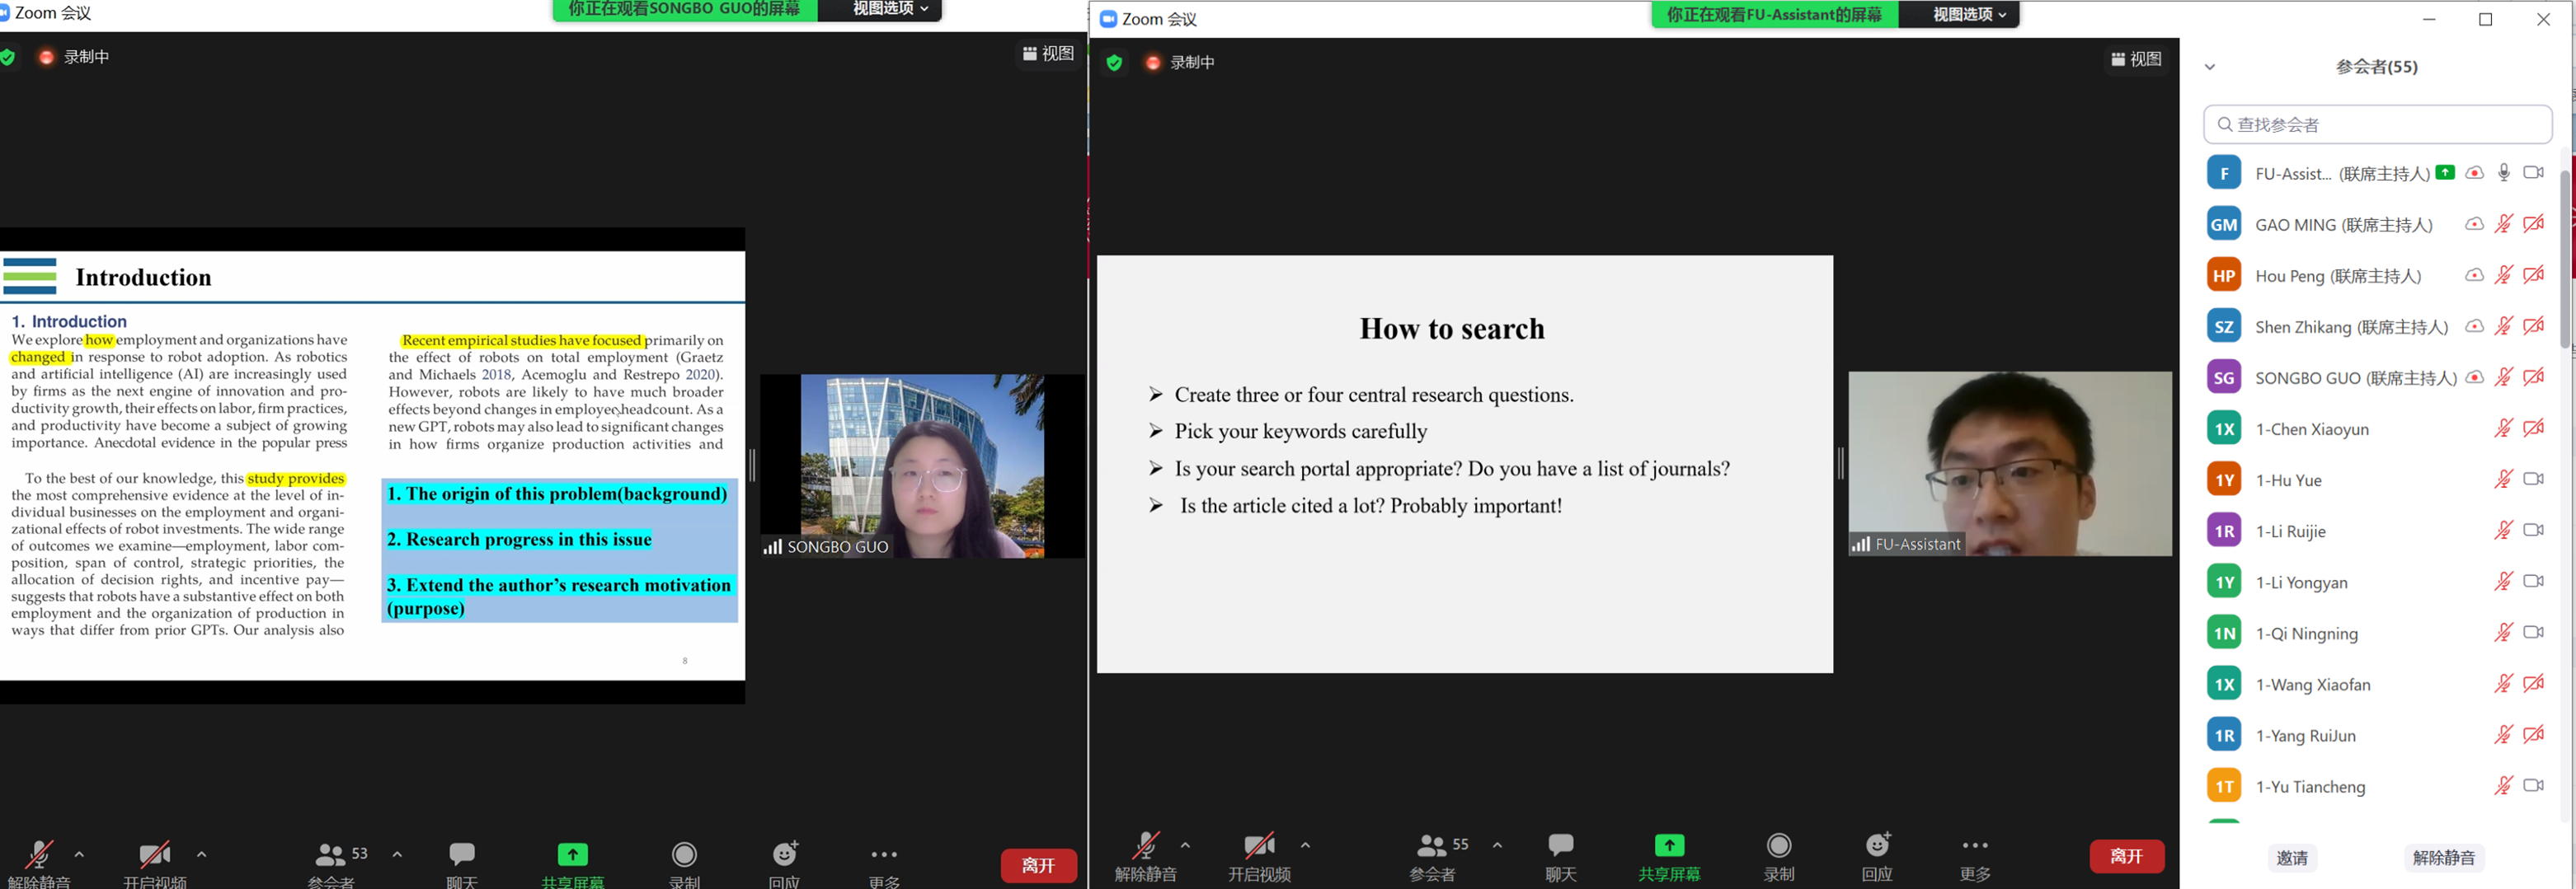Toggle microphone for 1-Hu Yue

[x=2503, y=480]
